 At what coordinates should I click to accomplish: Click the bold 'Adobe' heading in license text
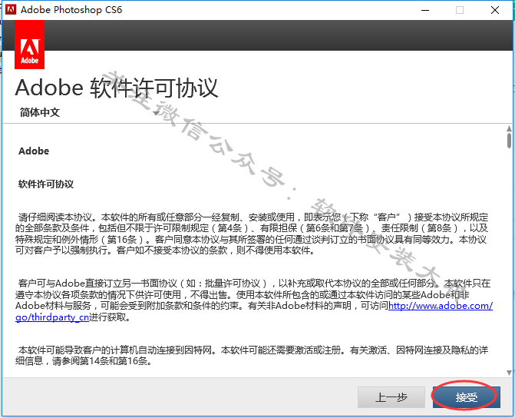(34, 151)
